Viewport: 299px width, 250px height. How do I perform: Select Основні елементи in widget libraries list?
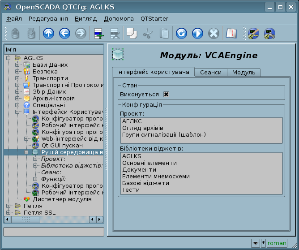point(149,163)
